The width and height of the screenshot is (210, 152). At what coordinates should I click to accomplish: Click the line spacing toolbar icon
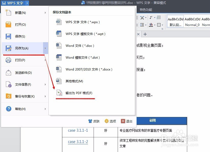(142, 25)
